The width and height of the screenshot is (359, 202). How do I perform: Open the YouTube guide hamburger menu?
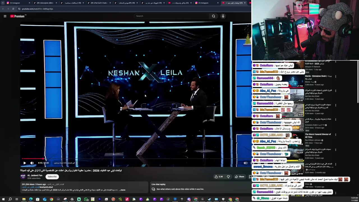tap(5, 16)
